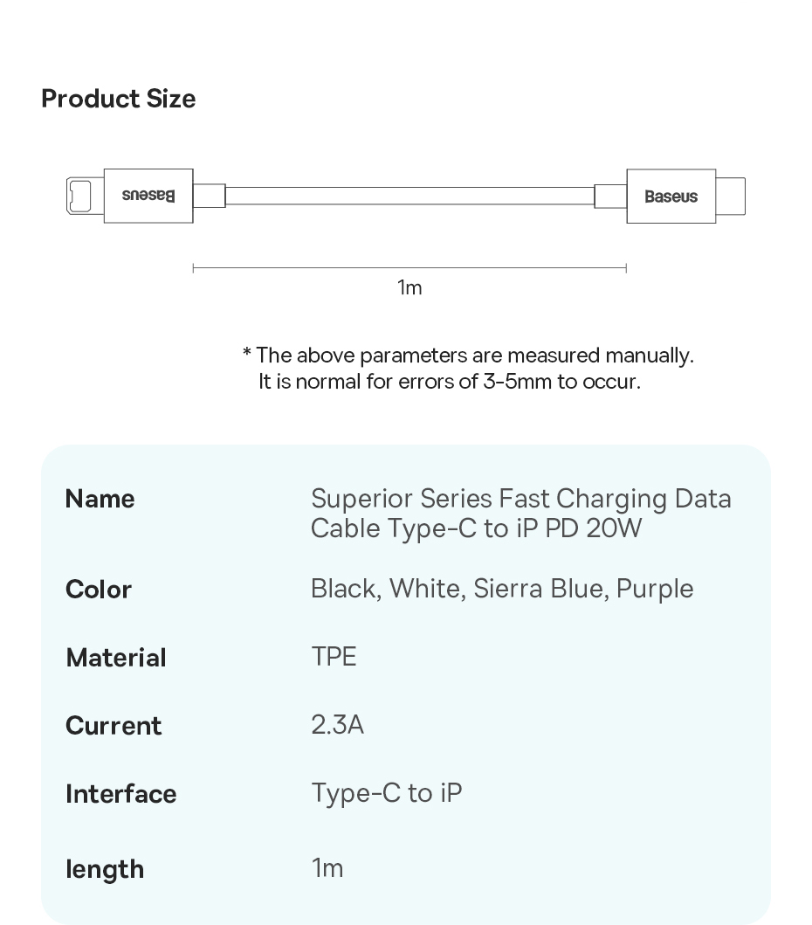This screenshot has height=925, width=812.
Task: Click the USB-C connector tip illustration
Action: (731, 197)
